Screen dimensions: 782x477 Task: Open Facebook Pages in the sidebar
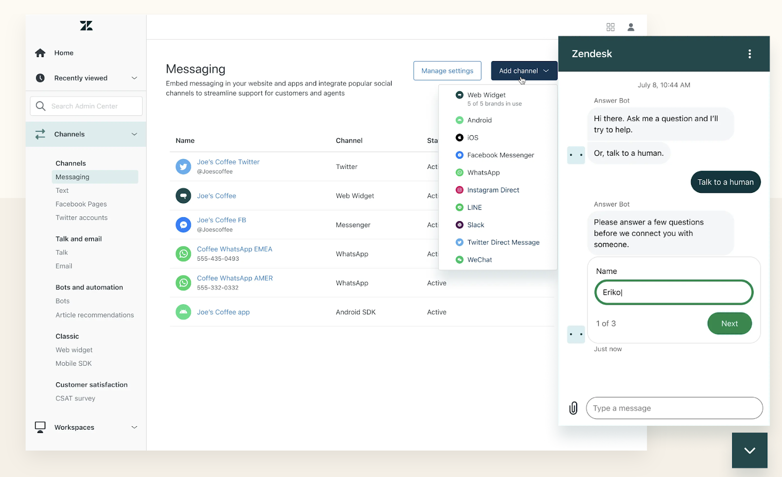(81, 204)
